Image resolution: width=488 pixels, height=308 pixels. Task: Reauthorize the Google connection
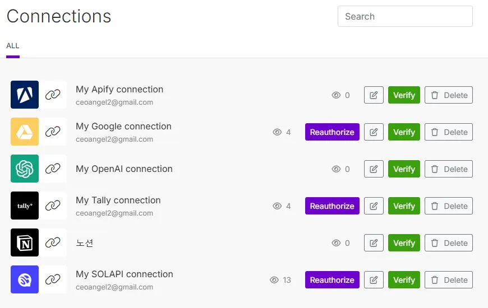pos(332,132)
